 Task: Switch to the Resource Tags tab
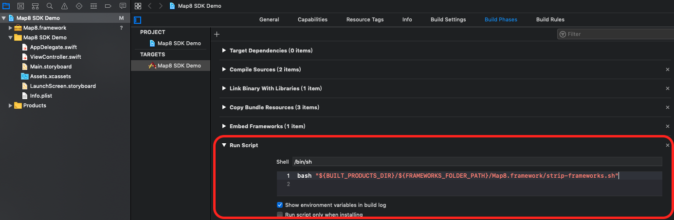[365, 19]
